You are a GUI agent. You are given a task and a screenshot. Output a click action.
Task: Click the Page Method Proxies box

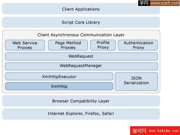[68, 45]
